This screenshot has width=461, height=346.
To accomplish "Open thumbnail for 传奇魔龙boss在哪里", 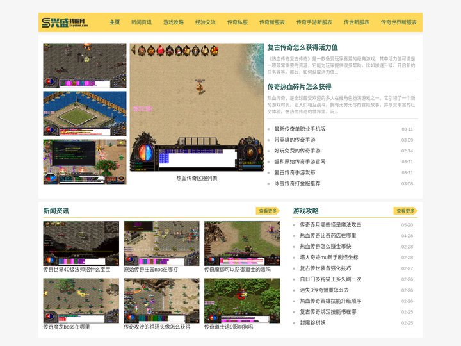I will [81, 301].
